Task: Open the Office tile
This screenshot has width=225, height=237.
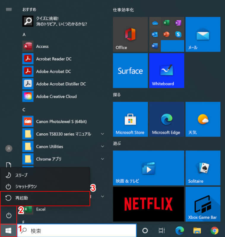Action: (x=130, y=34)
